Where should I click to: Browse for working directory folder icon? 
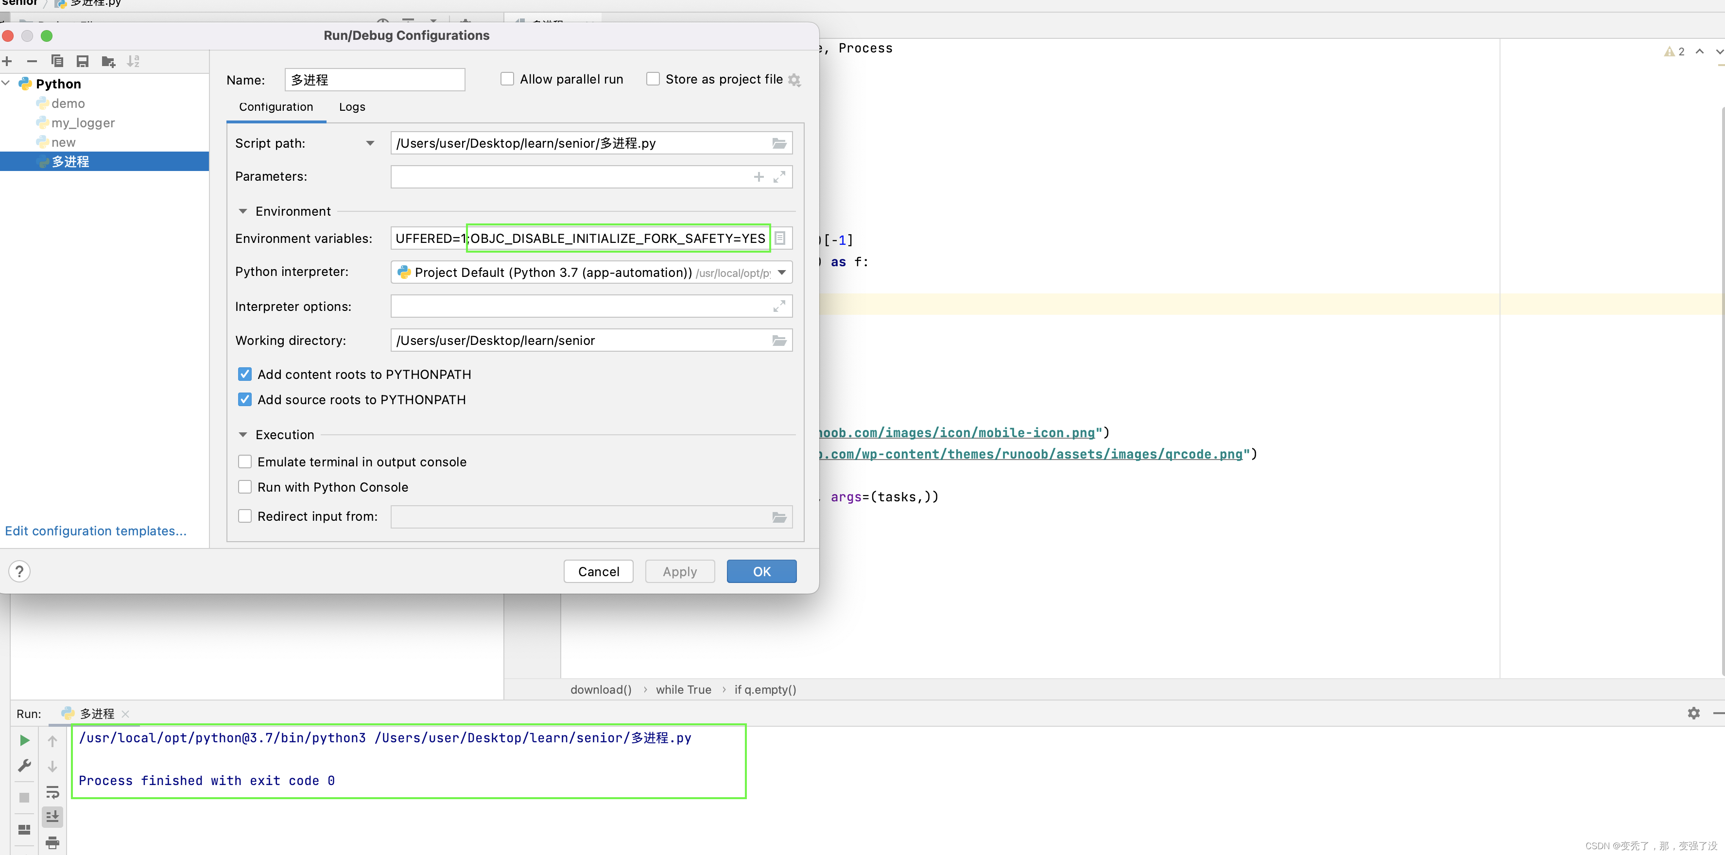pos(779,341)
